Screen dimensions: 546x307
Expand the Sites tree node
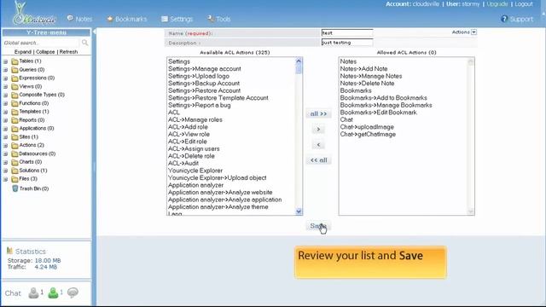coord(6,136)
